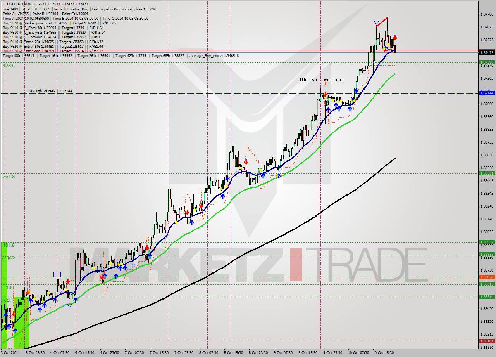496x357 pixels.
Task: Click the green 1.35514 price tag
Action: 487,296
